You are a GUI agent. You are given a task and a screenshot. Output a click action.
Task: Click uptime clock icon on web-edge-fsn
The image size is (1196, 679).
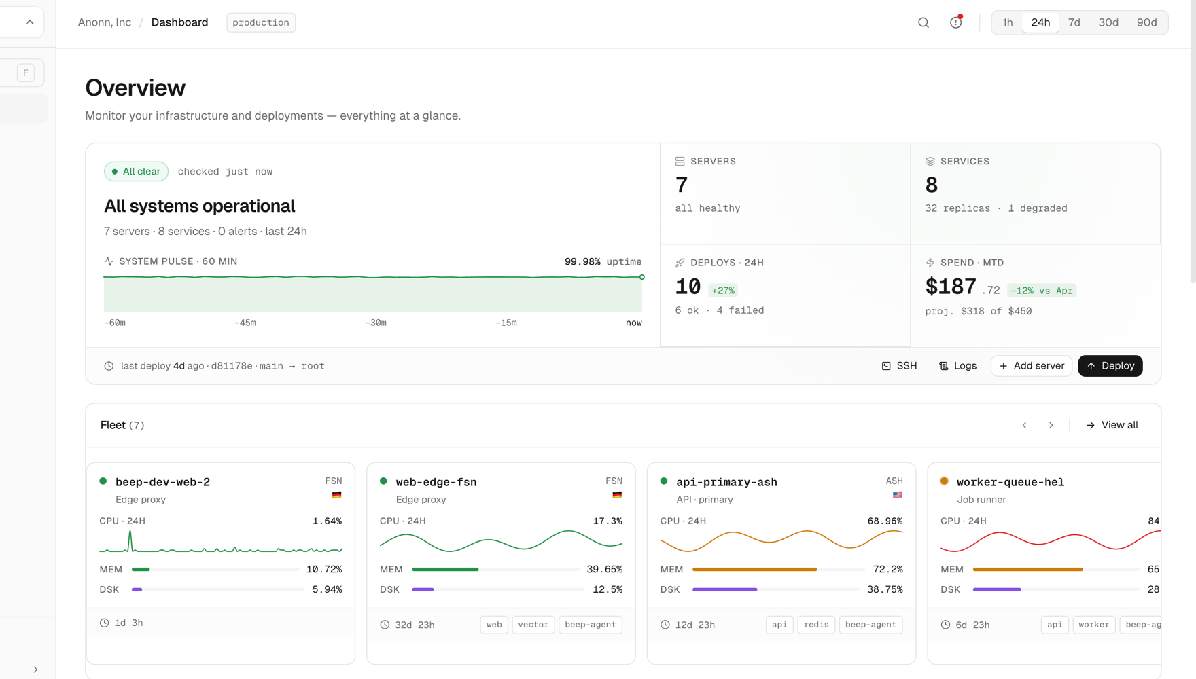point(385,625)
